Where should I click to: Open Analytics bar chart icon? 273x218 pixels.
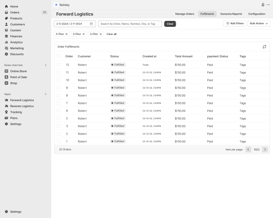coord(6,42)
